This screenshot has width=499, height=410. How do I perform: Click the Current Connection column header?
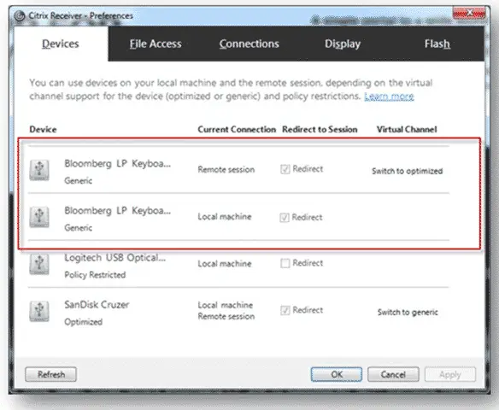tap(237, 130)
